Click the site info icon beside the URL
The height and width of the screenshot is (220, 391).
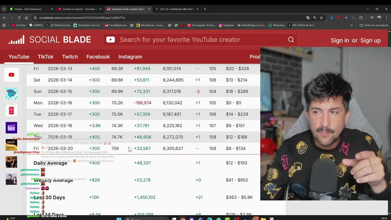[x=35, y=18]
